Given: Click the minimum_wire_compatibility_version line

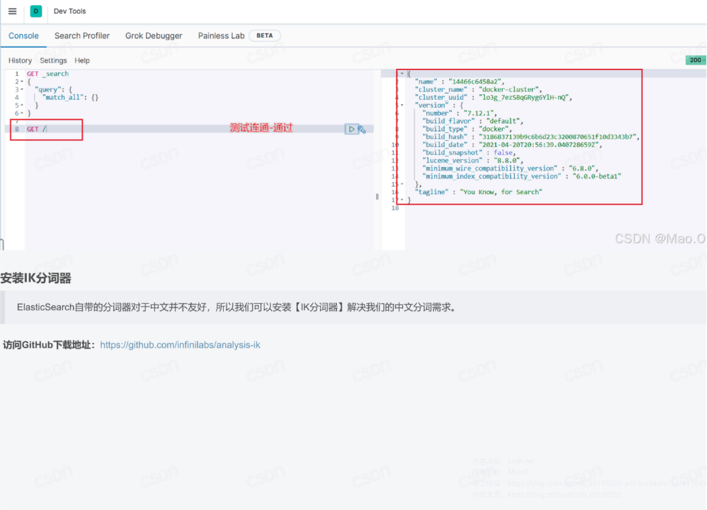Looking at the screenshot, I should coord(510,168).
